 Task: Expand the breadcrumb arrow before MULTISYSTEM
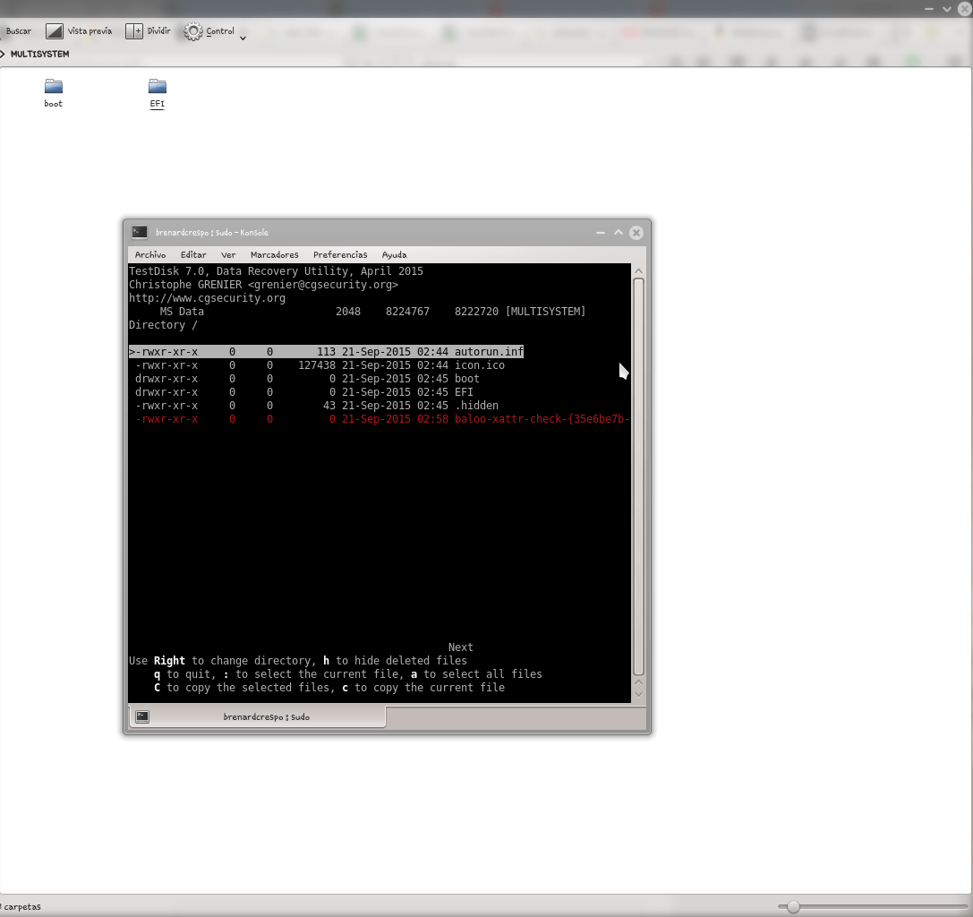coord(3,54)
